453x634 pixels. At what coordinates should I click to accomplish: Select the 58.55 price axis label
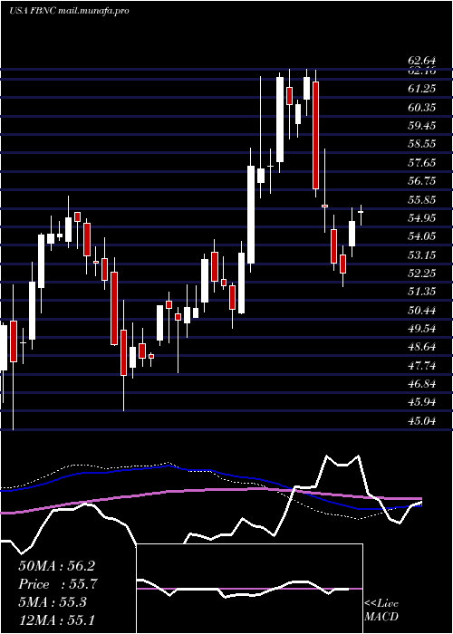pyautogui.click(x=422, y=144)
